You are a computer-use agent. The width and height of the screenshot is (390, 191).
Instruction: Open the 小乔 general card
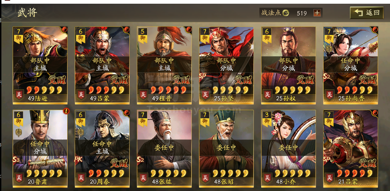pyautogui.click(x=289, y=148)
